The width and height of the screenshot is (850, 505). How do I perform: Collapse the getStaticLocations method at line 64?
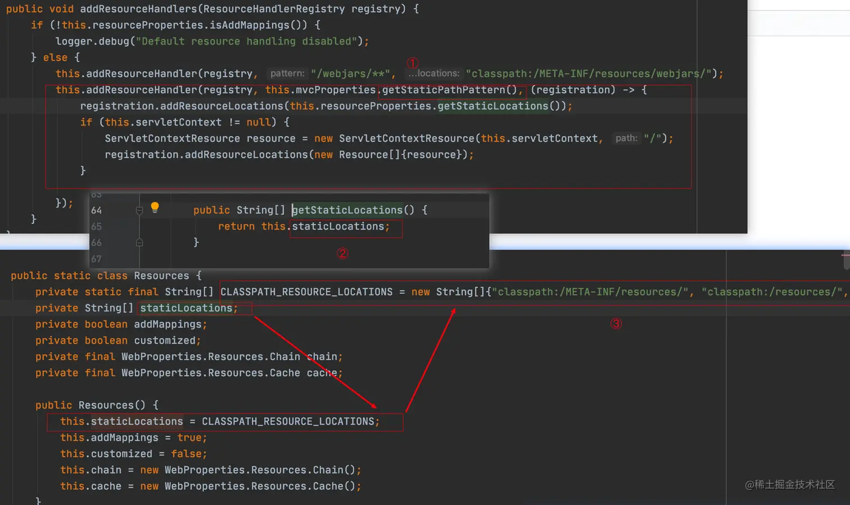(139, 210)
